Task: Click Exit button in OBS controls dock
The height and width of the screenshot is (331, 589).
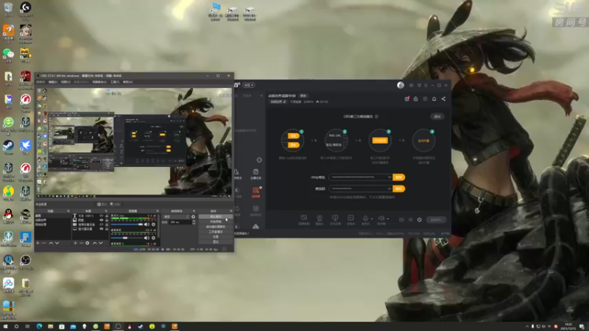Action: click(x=216, y=242)
